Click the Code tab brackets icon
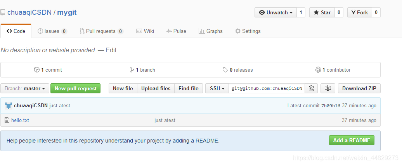The height and width of the screenshot is (165, 402). [x=9, y=31]
